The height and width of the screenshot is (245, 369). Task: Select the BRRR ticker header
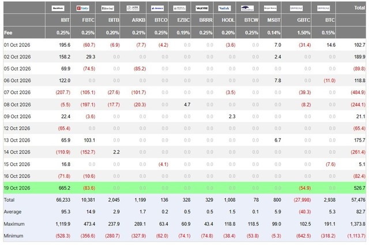click(206, 20)
